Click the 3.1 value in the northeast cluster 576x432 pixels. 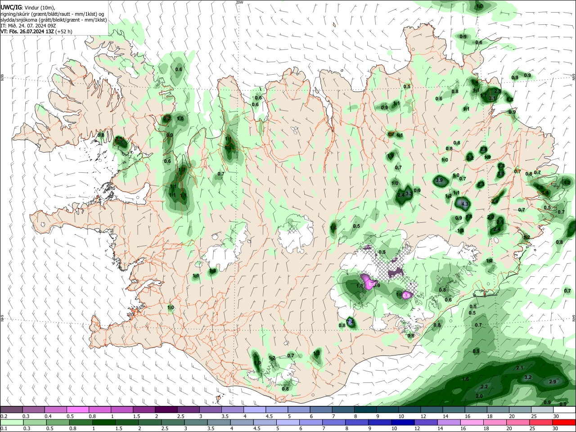[492, 98]
